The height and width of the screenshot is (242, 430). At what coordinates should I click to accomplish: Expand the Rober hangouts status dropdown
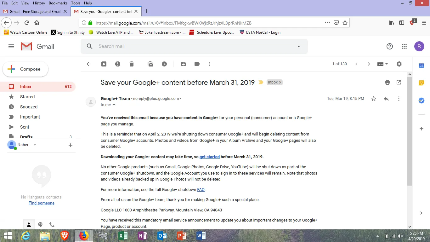coord(35,145)
